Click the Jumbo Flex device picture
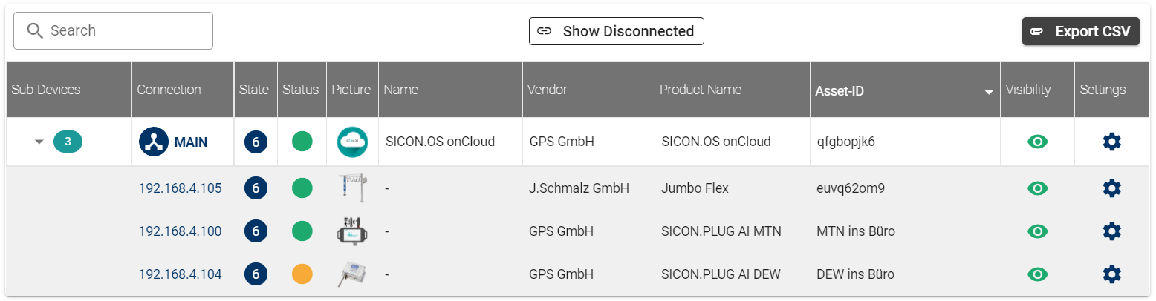 [352, 188]
